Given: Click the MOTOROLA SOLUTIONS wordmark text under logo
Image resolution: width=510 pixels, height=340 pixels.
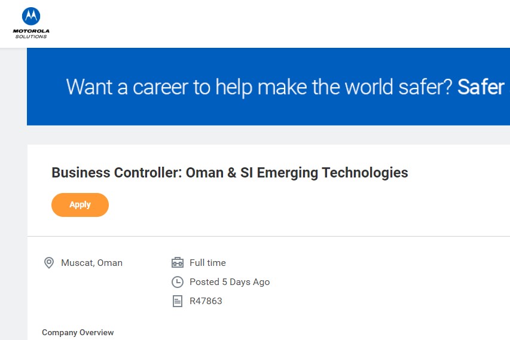Looking at the screenshot, I should [x=31, y=33].
